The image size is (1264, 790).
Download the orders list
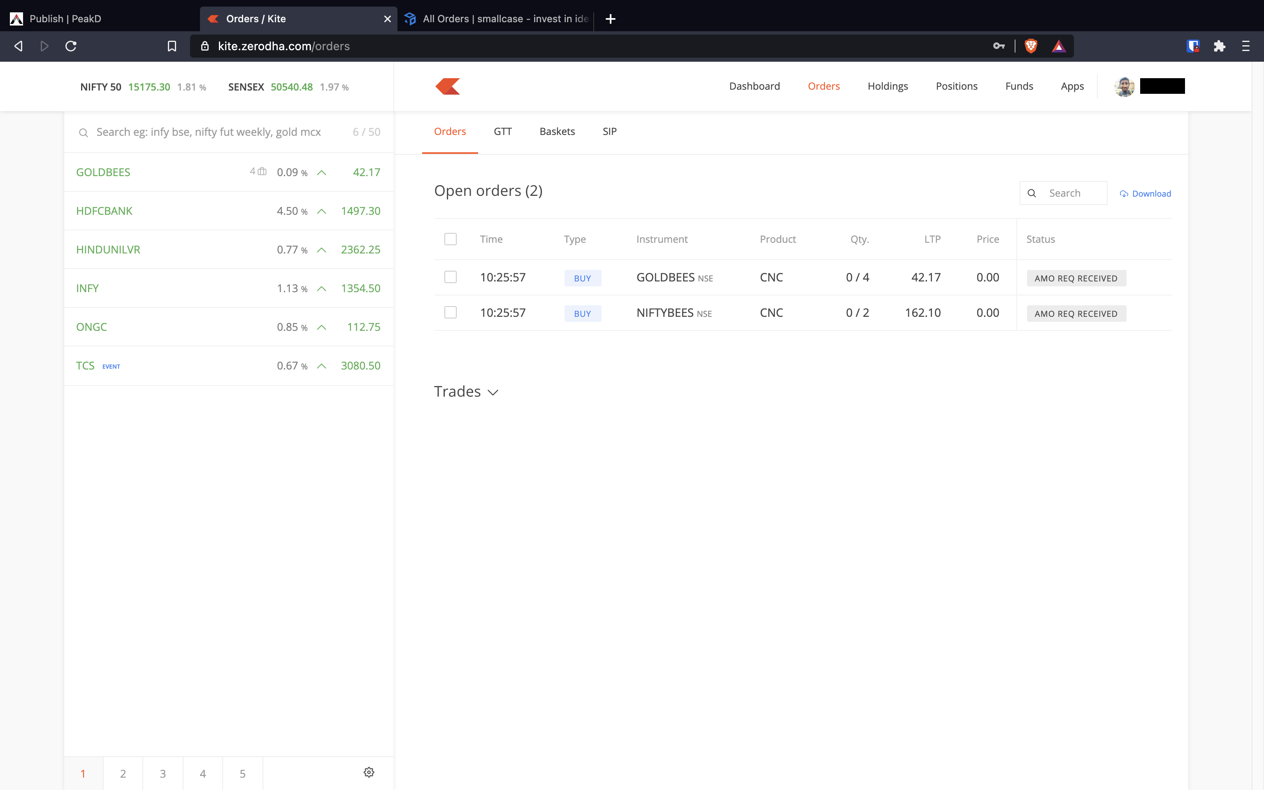1145,194
